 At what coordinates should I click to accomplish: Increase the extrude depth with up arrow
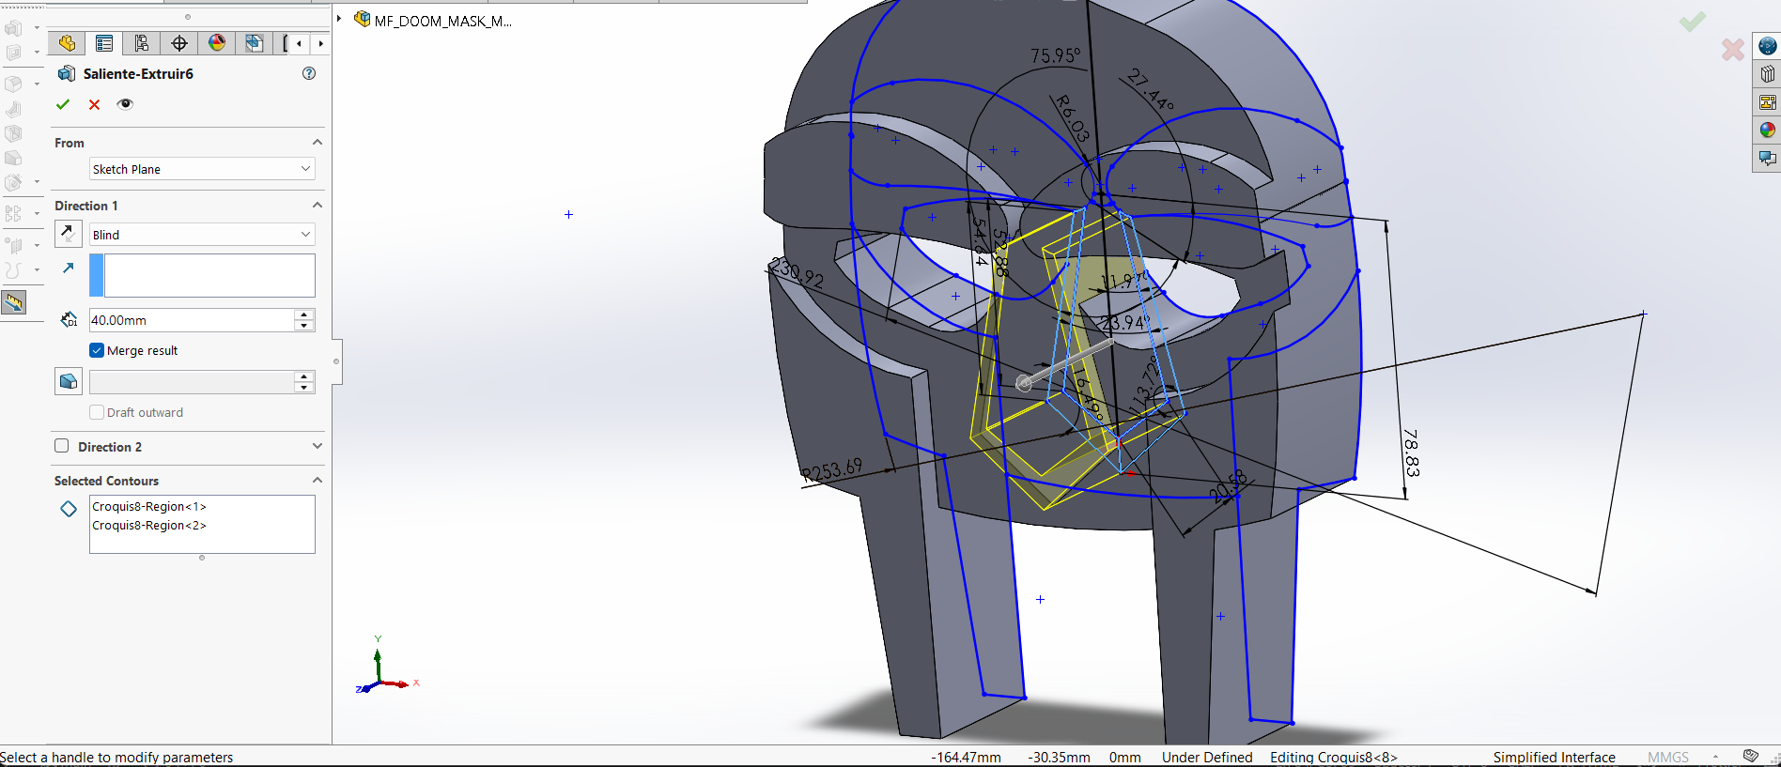pyautogui.click(x=304, y=314)
